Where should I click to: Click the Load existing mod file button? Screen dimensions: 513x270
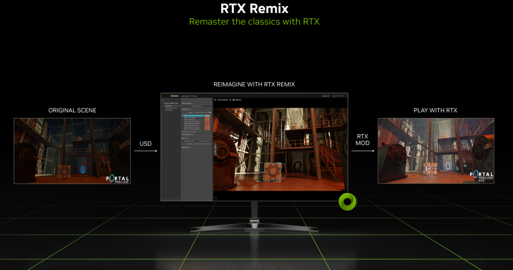point(189,141)
